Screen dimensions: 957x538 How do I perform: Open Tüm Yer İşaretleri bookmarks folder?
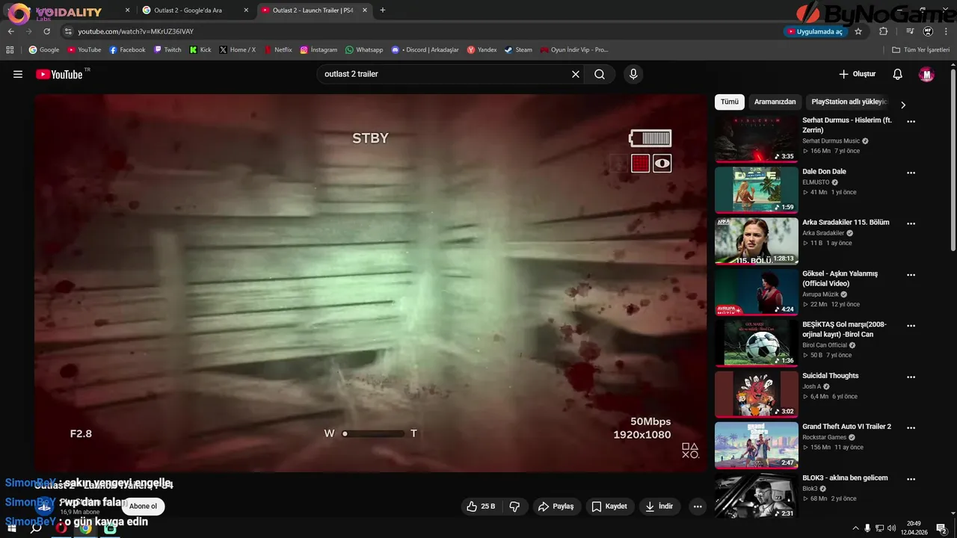tap(920, 50)
